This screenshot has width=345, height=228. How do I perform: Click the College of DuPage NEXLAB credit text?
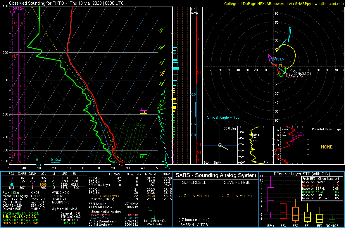coord(284,4)
